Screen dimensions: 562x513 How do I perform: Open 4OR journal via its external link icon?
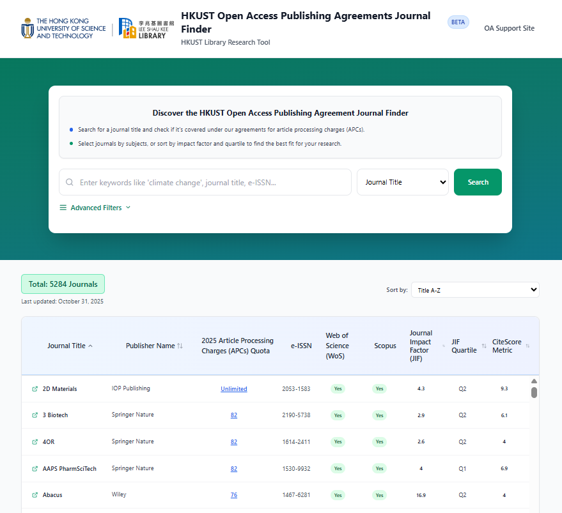pyautogui.click(x=34, y=441)
